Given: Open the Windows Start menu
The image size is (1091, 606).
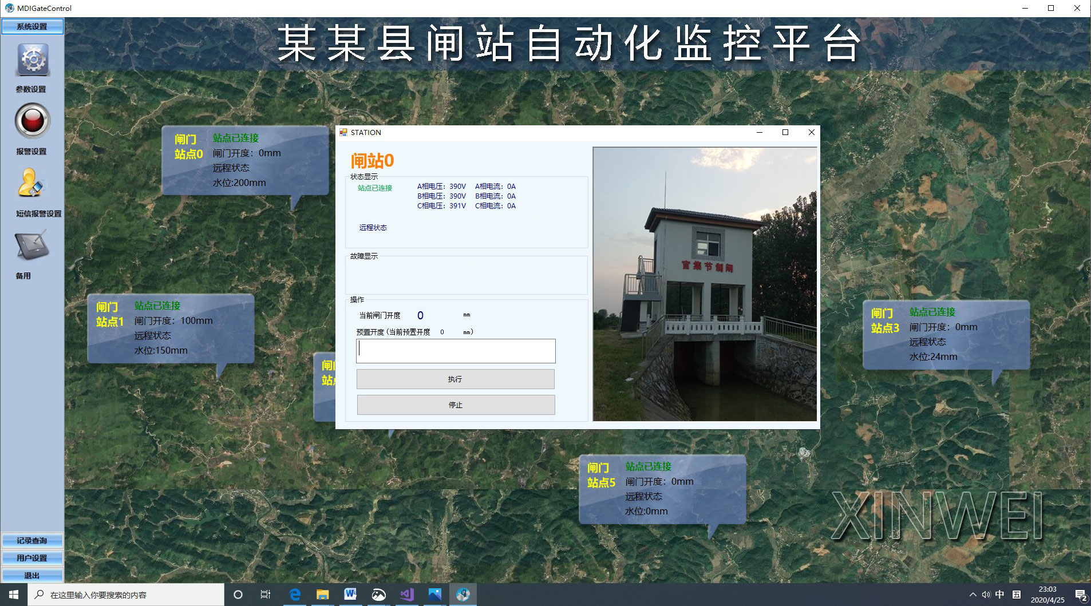Looking at the screenshot, I should coord(14,595).
